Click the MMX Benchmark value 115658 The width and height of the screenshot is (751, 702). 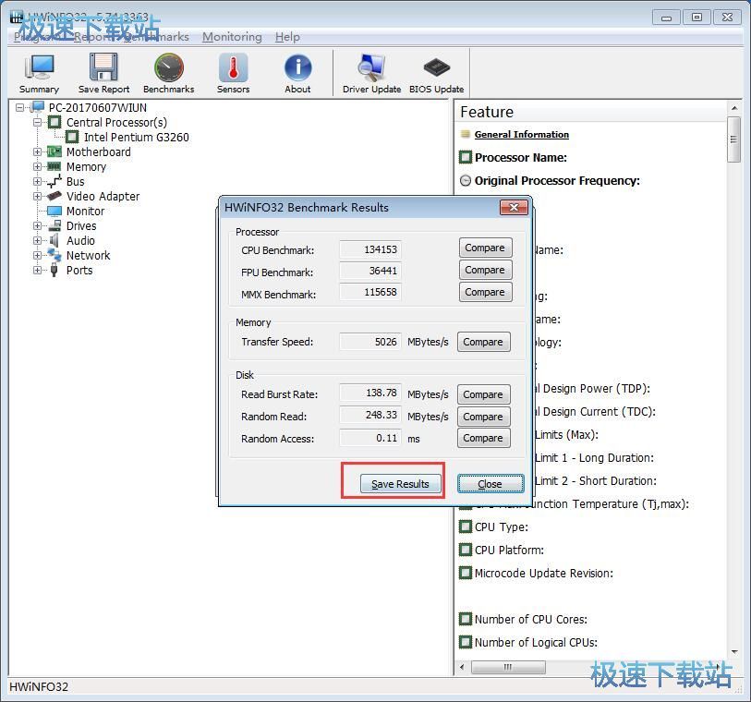[369, 292]
